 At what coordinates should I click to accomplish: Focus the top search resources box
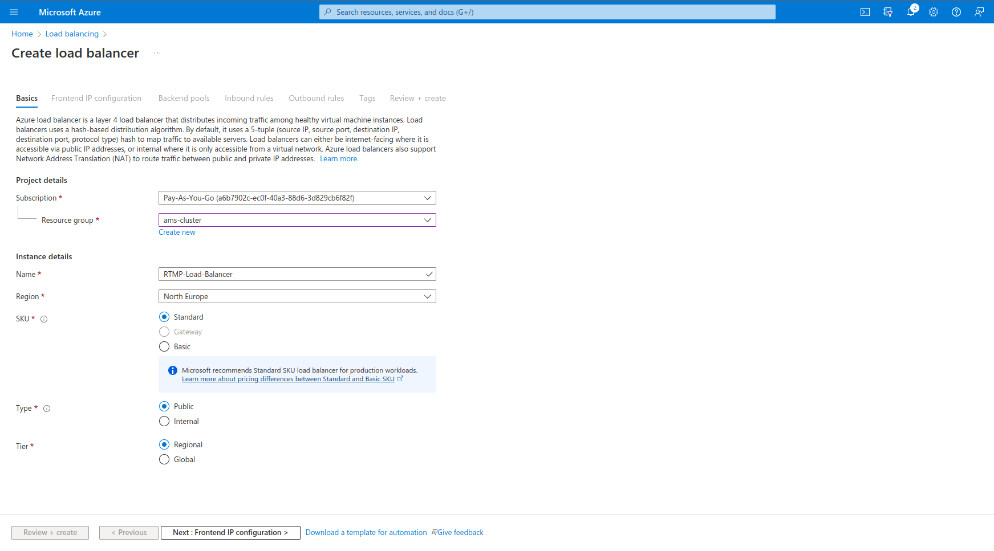coord(547,12)
